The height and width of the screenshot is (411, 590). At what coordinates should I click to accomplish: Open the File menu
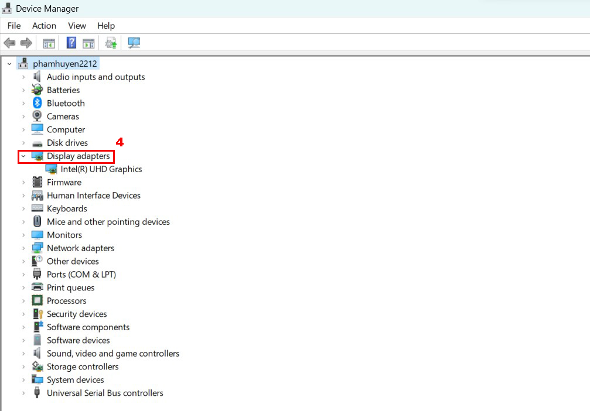(x=14, y=26)
